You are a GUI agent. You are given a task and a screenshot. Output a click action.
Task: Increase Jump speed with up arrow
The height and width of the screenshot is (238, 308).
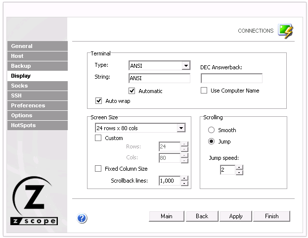tap(239, 167)
